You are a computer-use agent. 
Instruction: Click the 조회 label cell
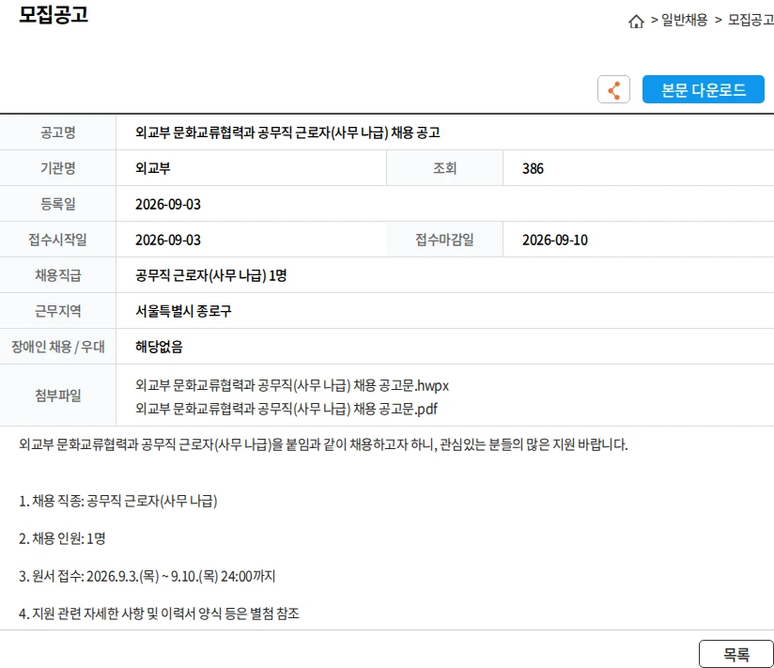tap(444, 168)
